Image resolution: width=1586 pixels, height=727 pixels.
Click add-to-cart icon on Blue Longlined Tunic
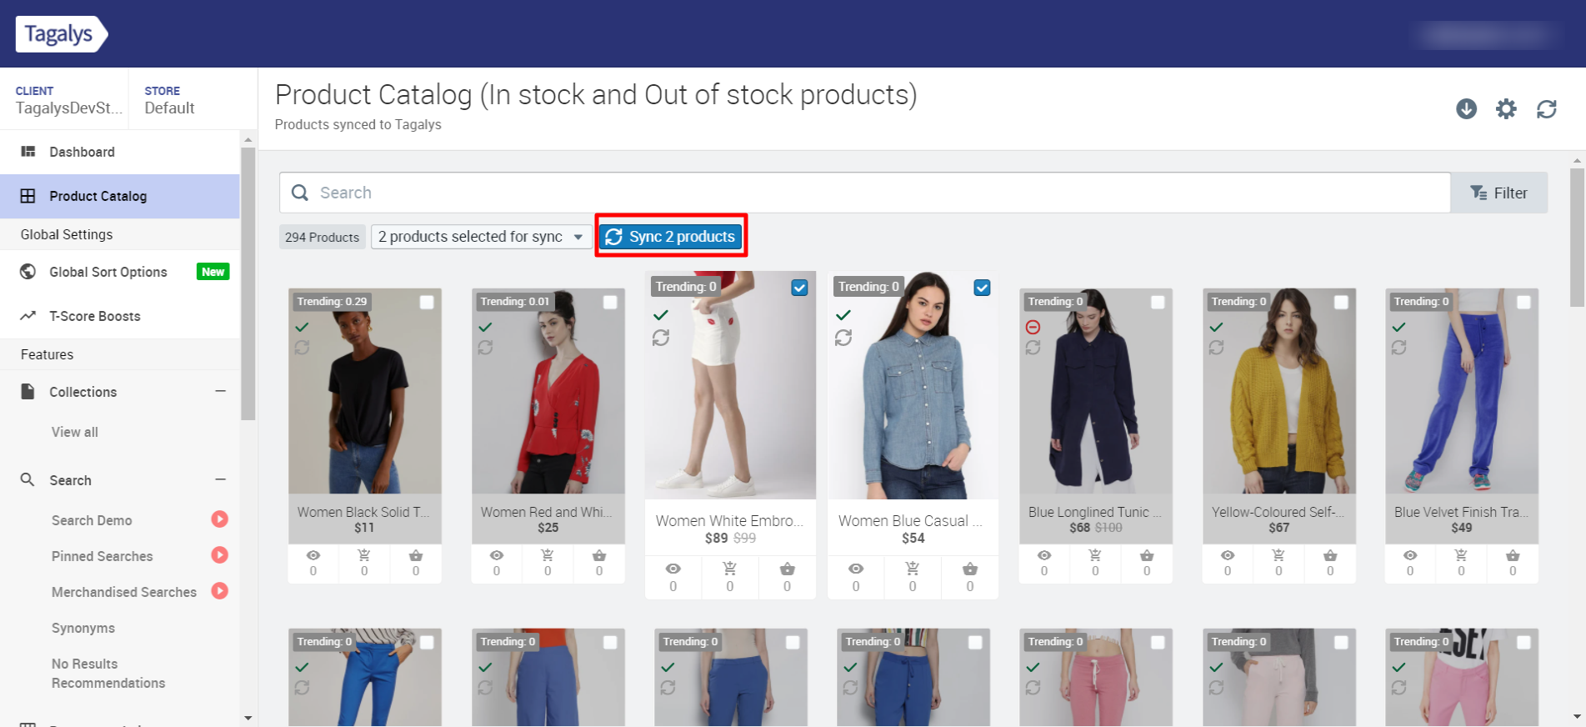(x=1095, y=555)
